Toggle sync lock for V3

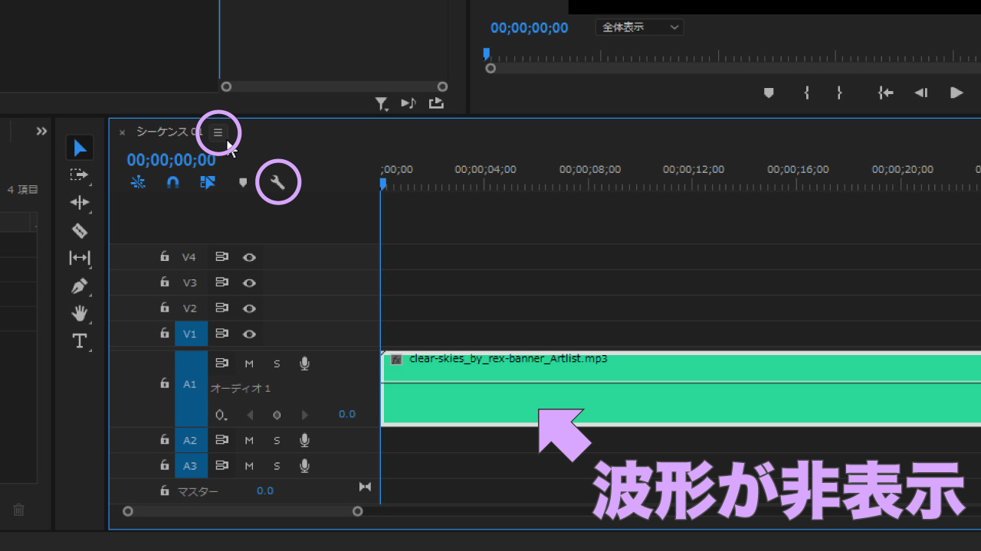pos(221,282)
